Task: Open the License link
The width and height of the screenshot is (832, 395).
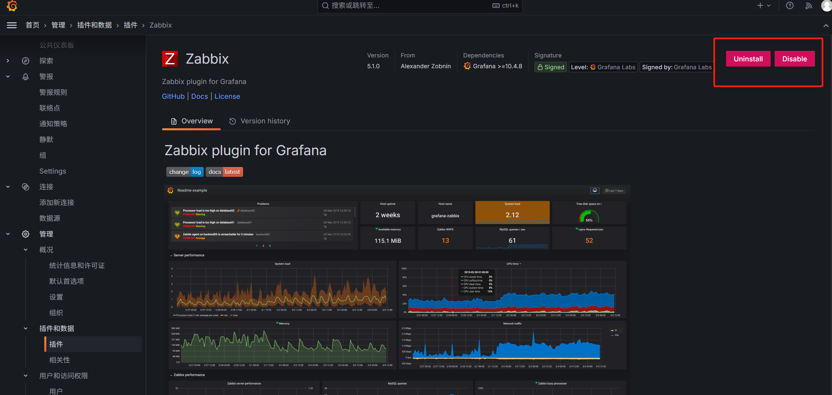Action: pyautogui.click(x=227, y=96)
